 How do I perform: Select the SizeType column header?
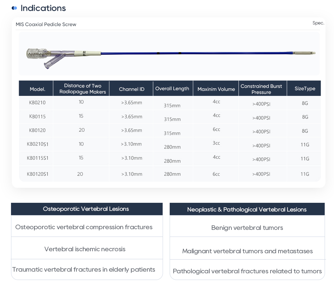click(x=305, y=89)
